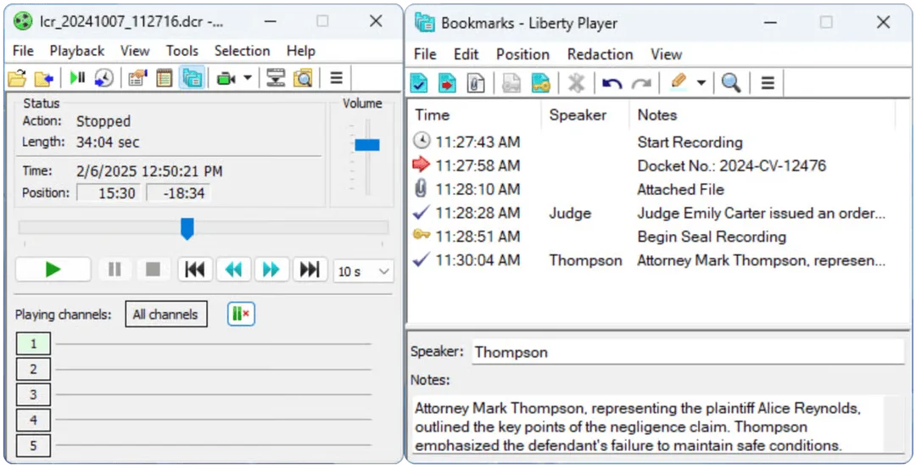The image size is (916, 468).
Task: Open the video camera dropdown arrow
Action: point(248,78)
